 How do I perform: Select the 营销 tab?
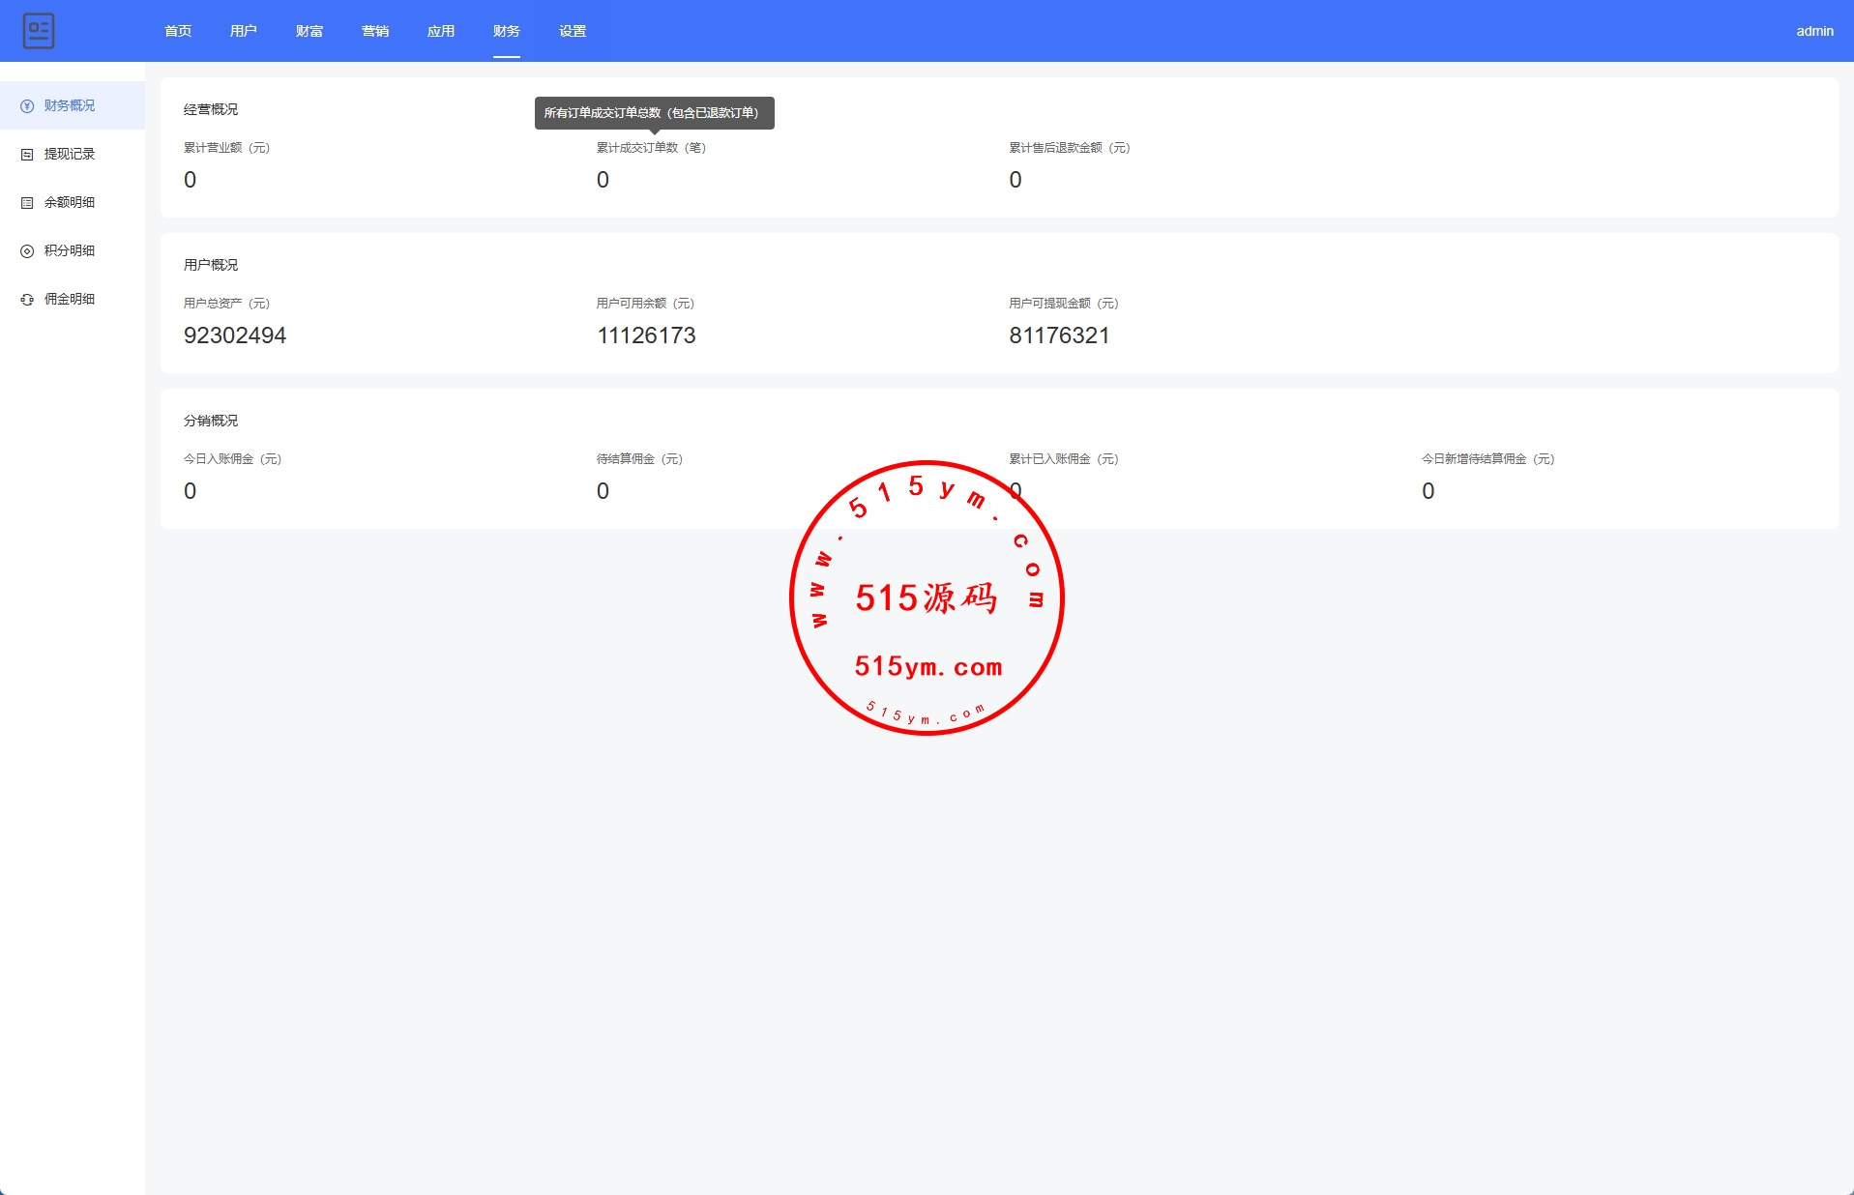click(x=375, y=31)
